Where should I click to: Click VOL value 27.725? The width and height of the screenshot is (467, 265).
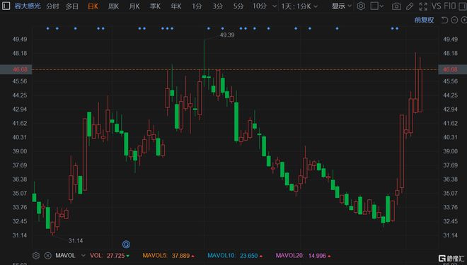[115, 256]
